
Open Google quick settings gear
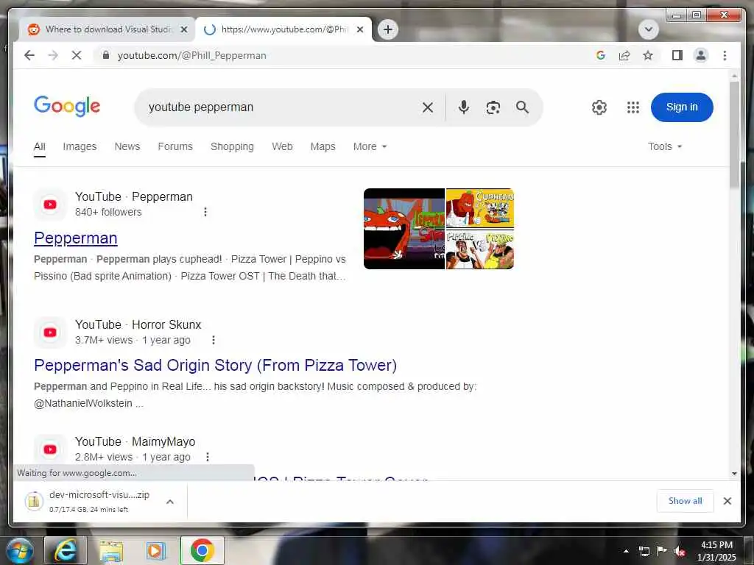pyautogui.click(x=599, y=107)
